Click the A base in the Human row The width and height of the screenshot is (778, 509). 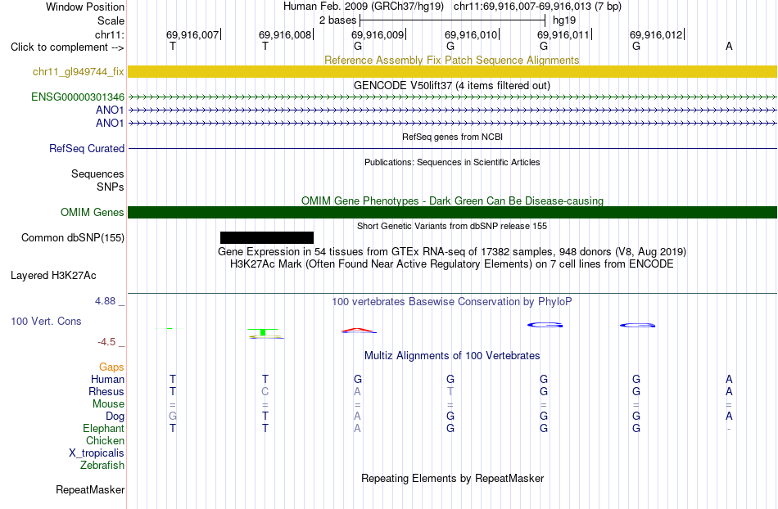pos(729,379)
